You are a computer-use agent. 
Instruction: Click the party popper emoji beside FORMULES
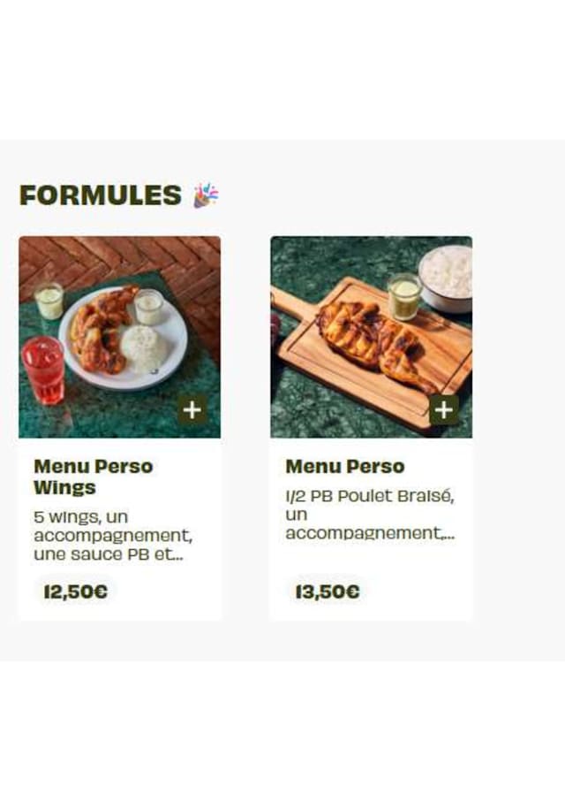[206, 195]
